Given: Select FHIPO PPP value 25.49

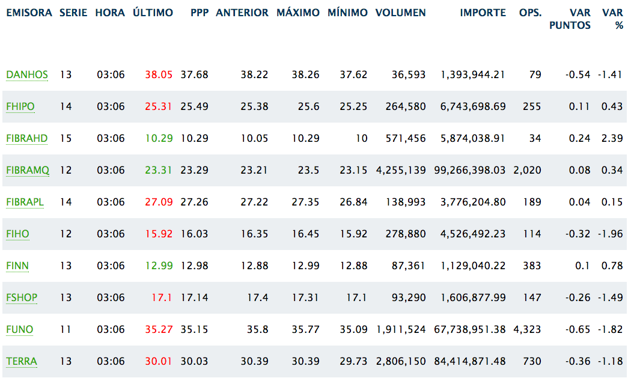Looking at the screenshot, I should pyautogui.click(x=194, y=106).
